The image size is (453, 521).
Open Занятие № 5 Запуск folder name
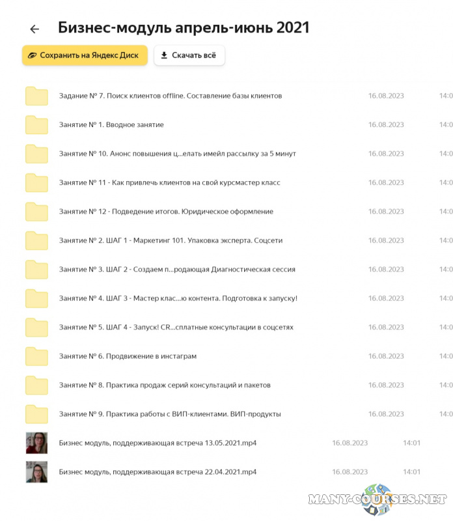tap(176, 327)
